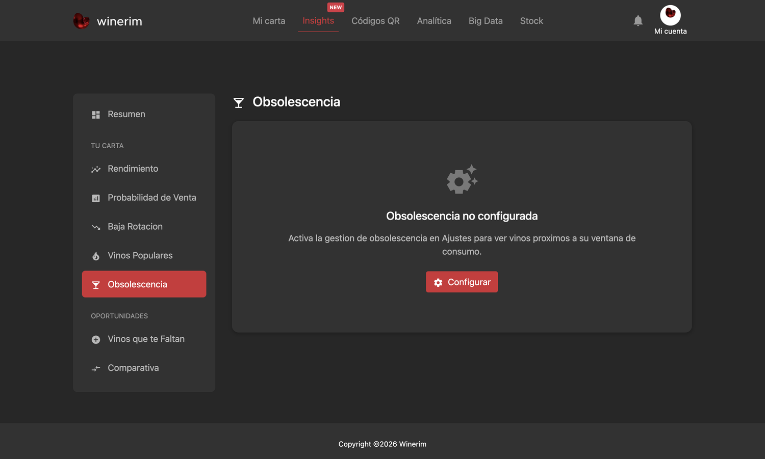
Task: Switch to the Stock tab
Action: [531, 21]
